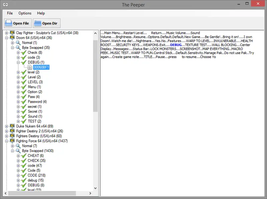267x199 pixels.
Task: Click the checkmark icon beside debug (15)
Action: 24,180
